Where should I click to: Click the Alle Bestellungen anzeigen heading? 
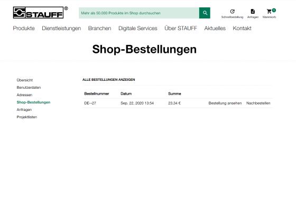108,80
